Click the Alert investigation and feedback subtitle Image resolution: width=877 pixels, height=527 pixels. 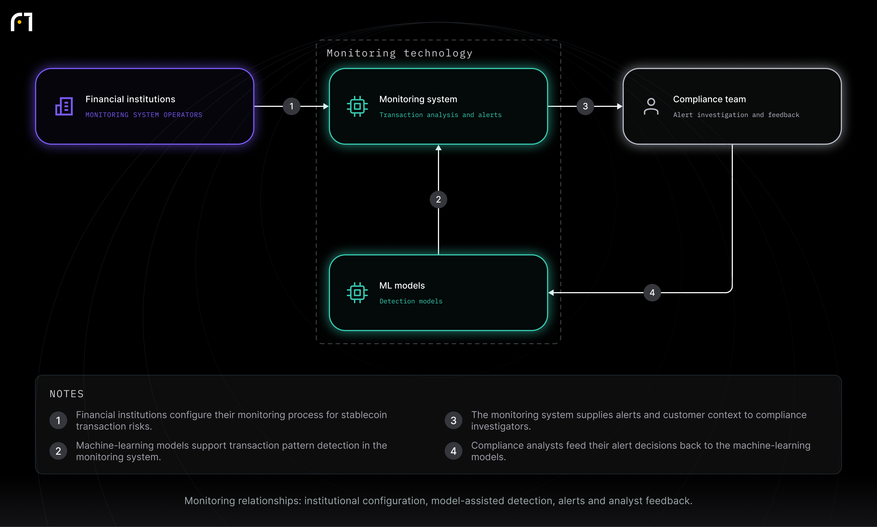736,115
